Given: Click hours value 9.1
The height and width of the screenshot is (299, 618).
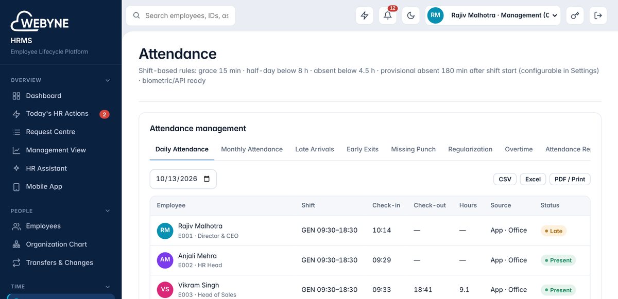Looking at the screenshot, I should tap(464, 290).
